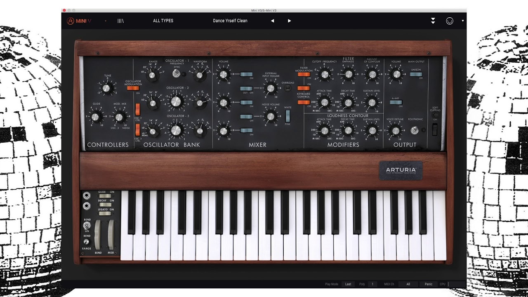Click the Voice Detune knob
The image size is (528, 297).
(x=396, y=131)
